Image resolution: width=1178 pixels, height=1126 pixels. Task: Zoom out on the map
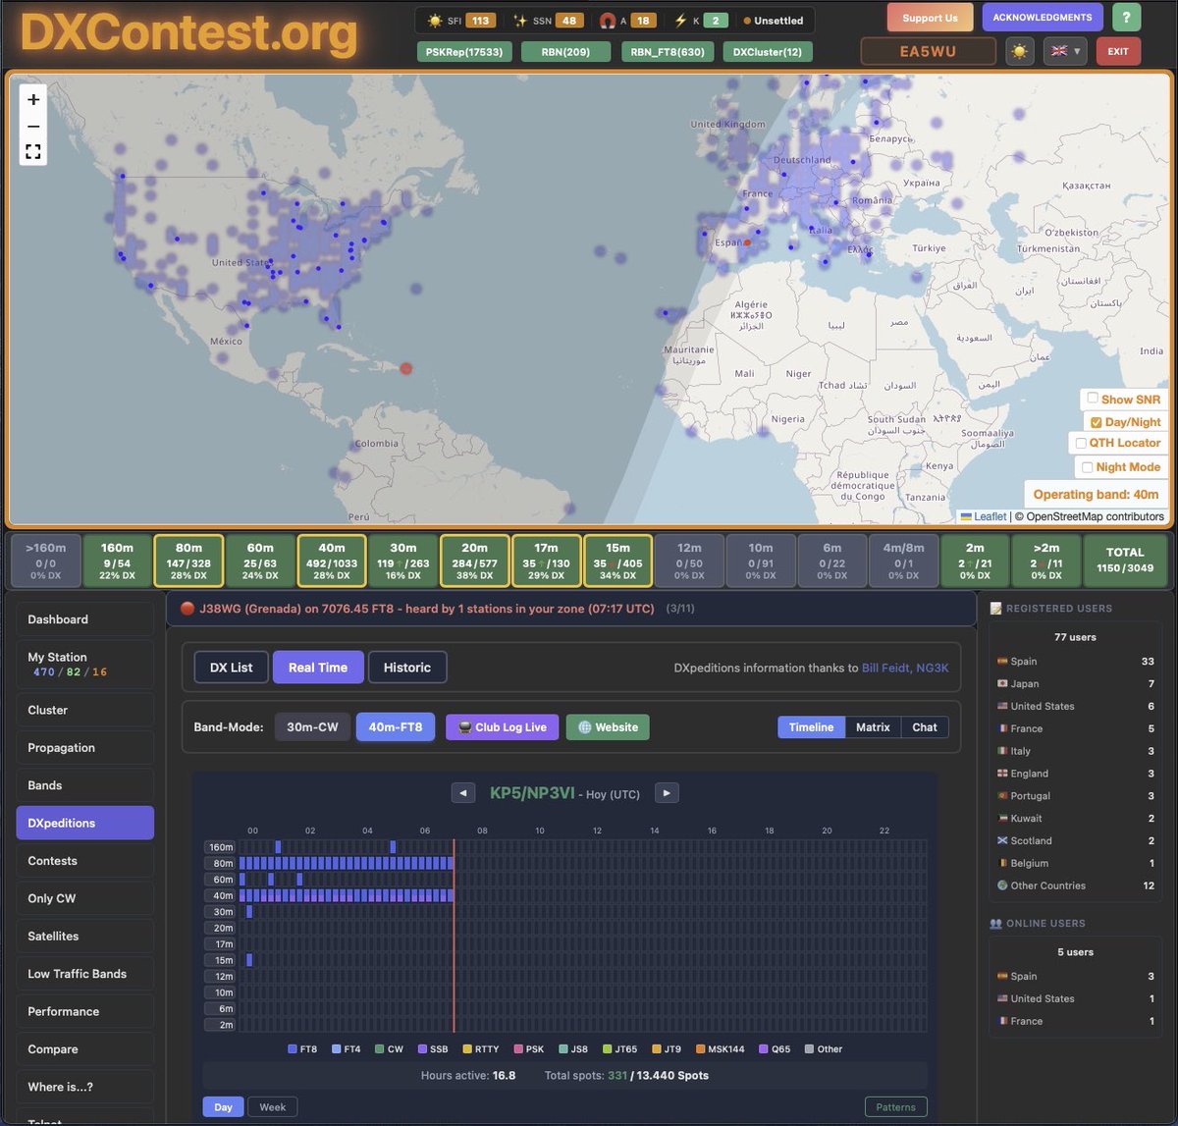click(x=33, y=126)
